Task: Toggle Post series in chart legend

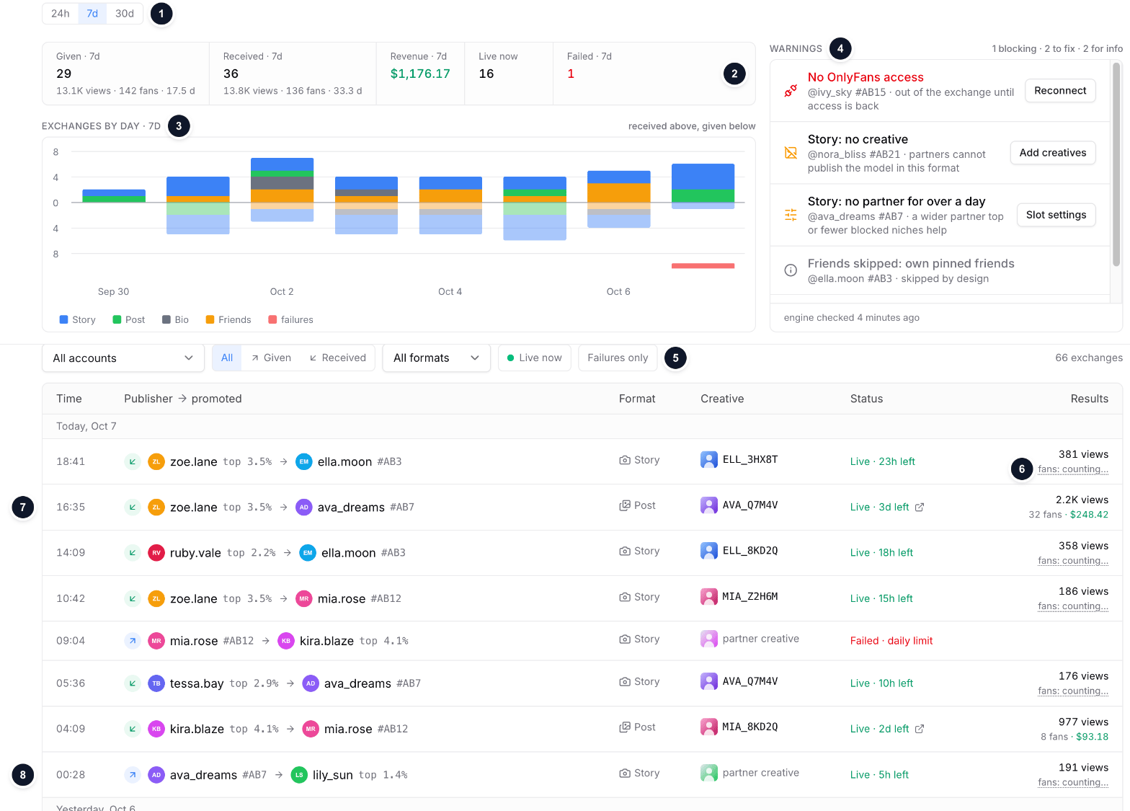Action: pyautogui.click(x=129, y=320)
